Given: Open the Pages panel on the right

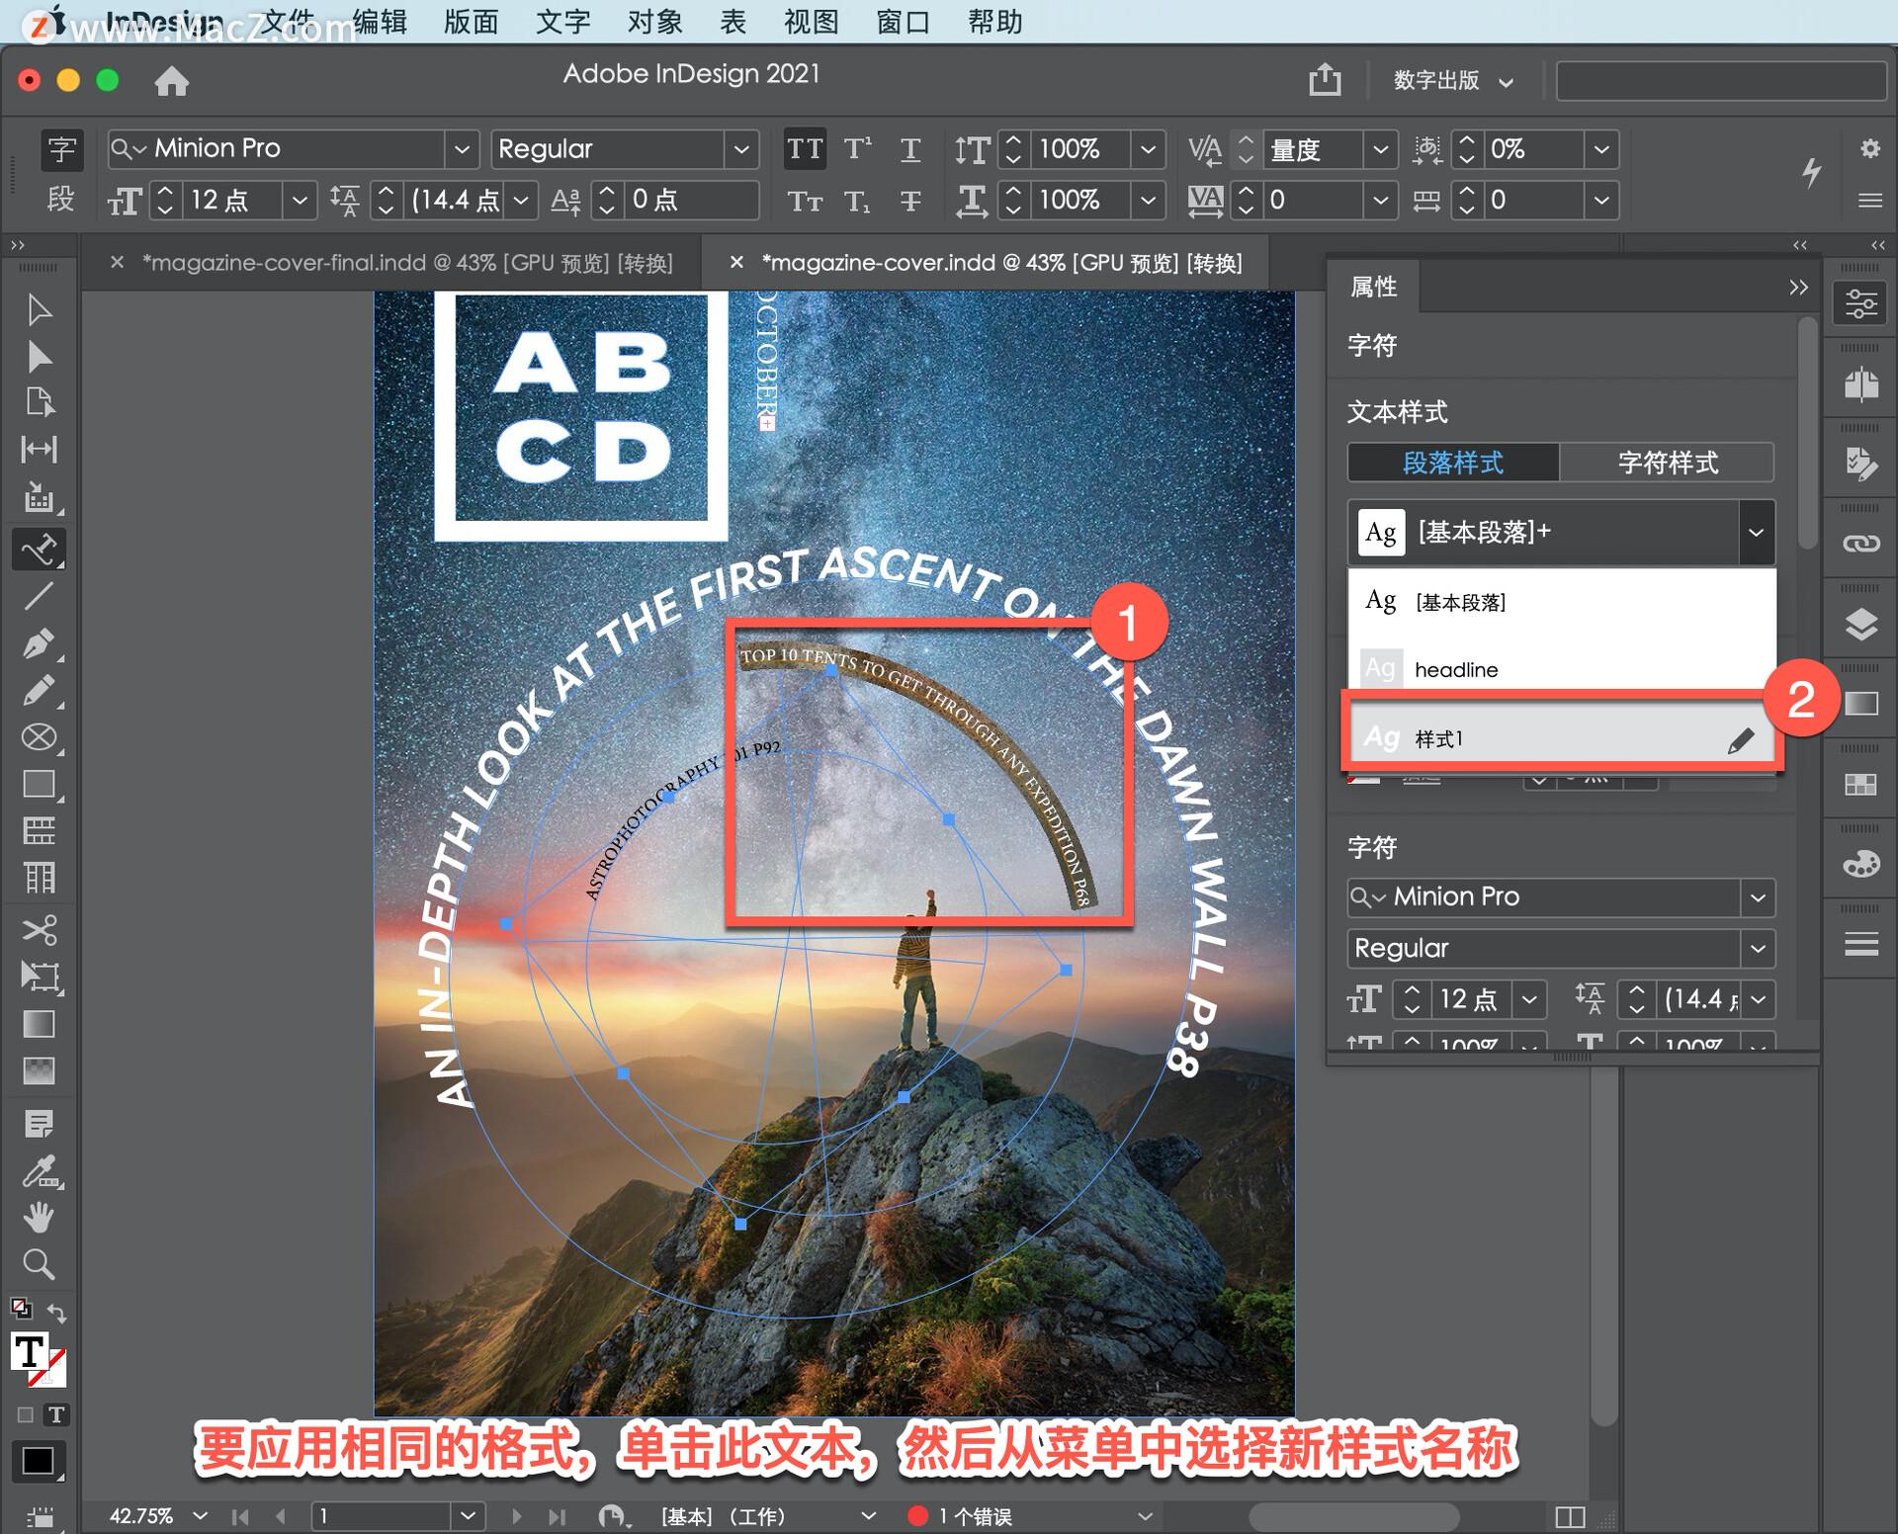Looking at the screenshot, I should (1860, 383).
